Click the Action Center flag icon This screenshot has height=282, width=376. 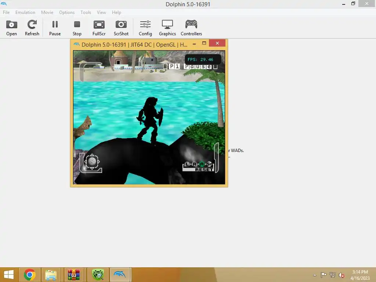coord(323,275)
